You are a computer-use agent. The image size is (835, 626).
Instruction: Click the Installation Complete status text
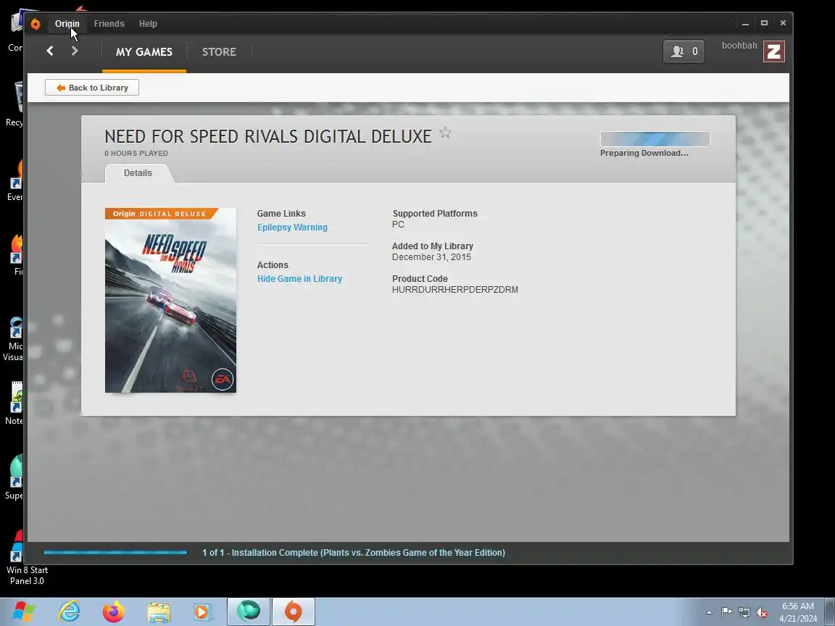[x=354, y=553]
